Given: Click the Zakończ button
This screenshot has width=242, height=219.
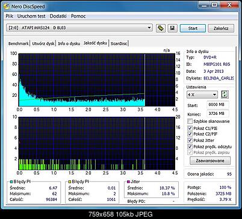Looking at the screenshot, I should pyautogui.click(x=221, y=28).
